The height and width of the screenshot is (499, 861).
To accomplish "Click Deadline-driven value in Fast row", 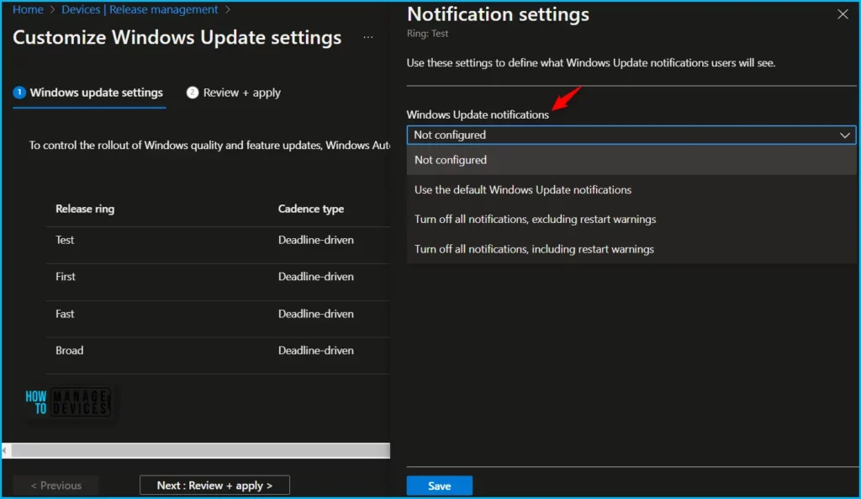I will pyautogui.click(x=316, y=314).
